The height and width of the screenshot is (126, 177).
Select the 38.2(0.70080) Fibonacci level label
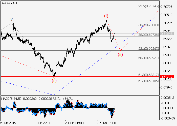point(148,25)
